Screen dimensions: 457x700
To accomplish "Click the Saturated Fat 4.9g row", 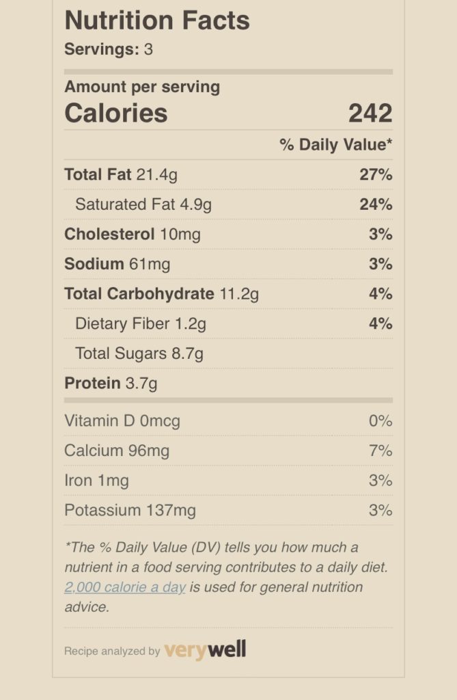I will 228,204.
